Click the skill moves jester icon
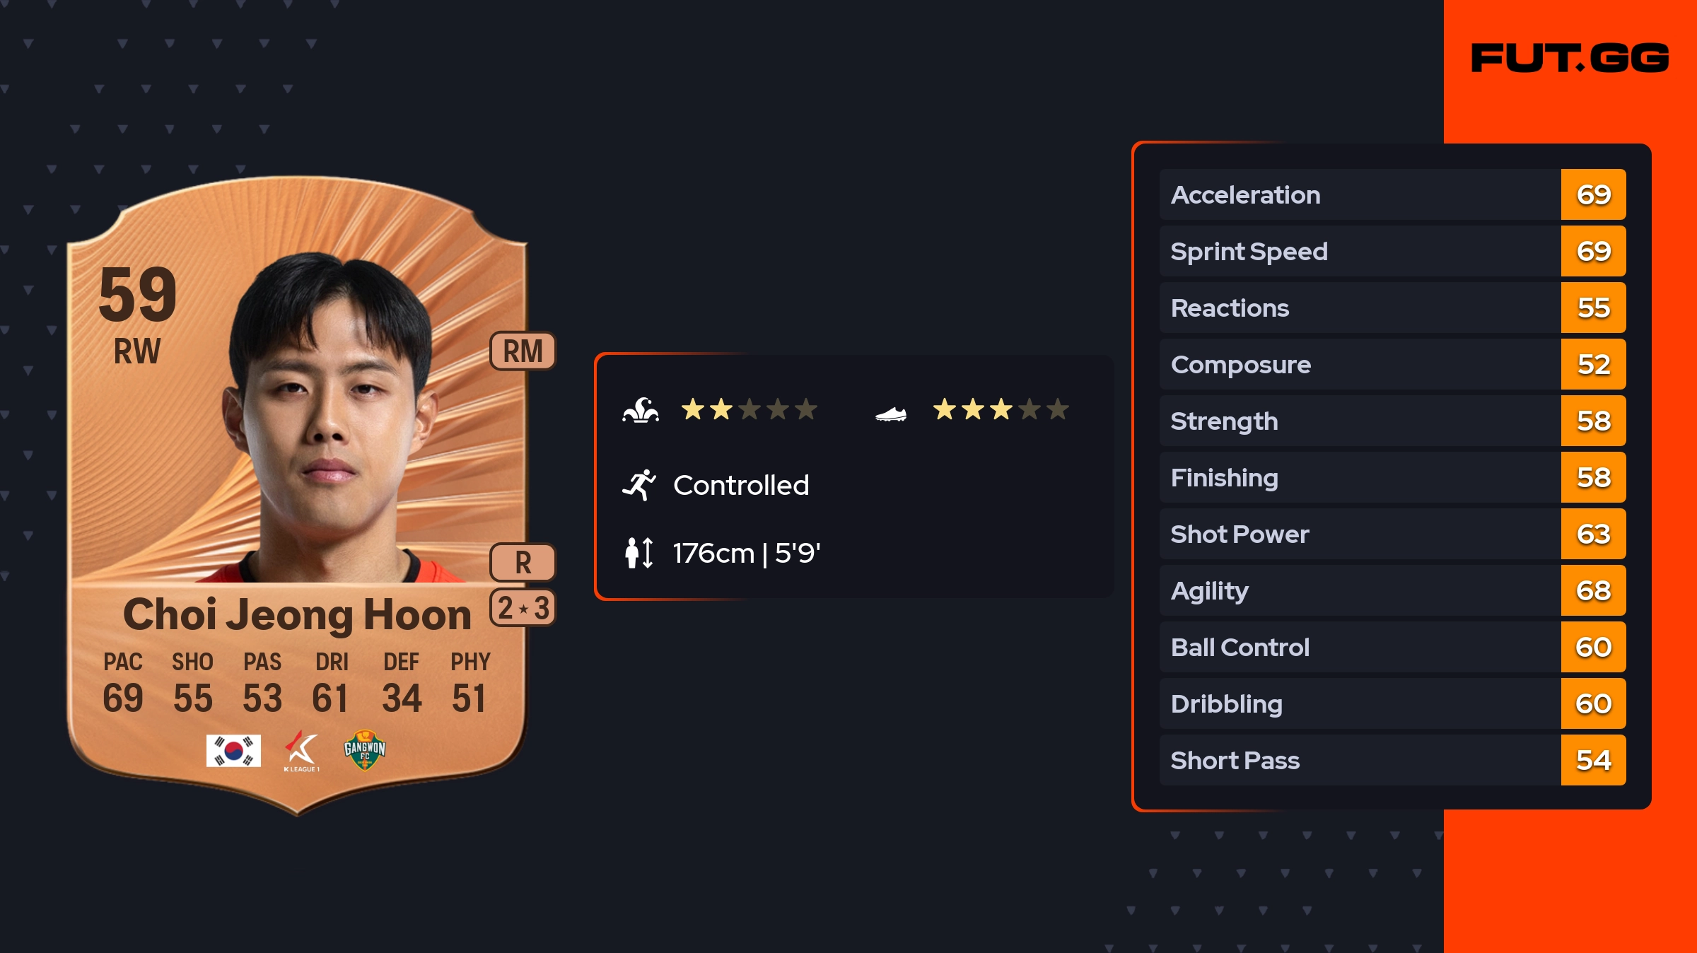The image size is (1697, 953). coord(641,410)
